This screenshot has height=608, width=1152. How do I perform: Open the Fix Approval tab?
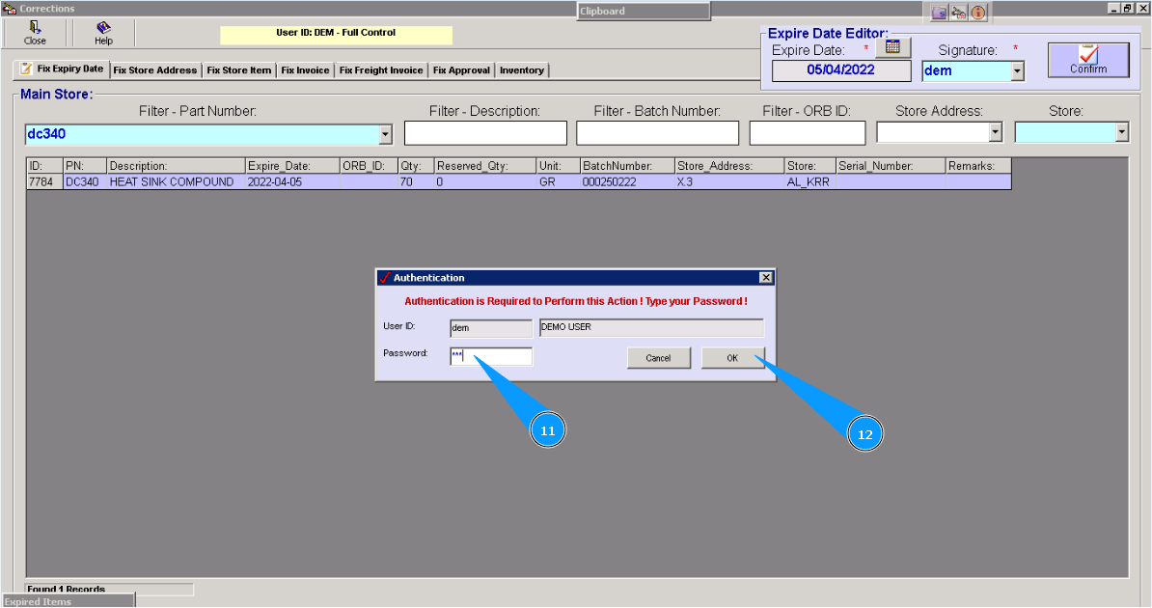click(x=461, y=70)
